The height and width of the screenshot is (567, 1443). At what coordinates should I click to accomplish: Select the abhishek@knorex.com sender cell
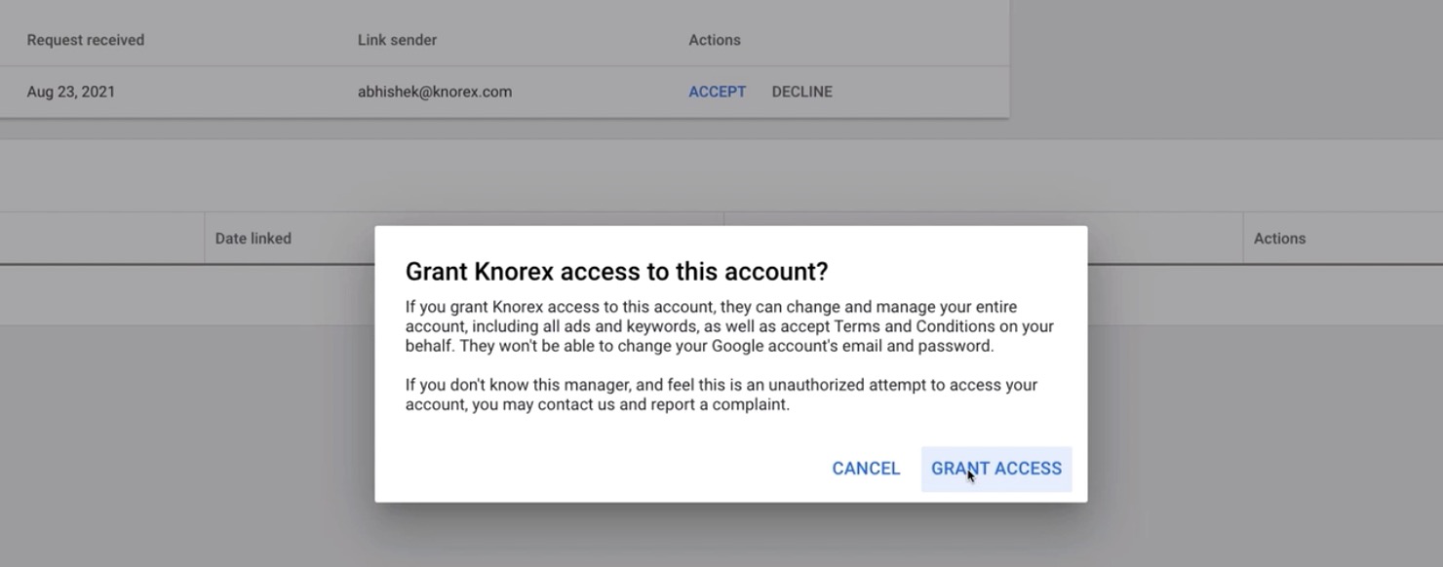(x=435, y=92)
